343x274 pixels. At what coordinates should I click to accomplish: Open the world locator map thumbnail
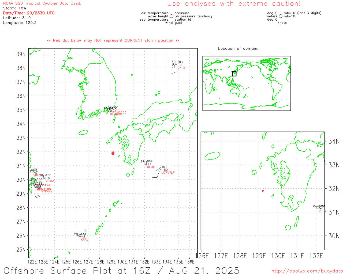click(x=247, y=83)
